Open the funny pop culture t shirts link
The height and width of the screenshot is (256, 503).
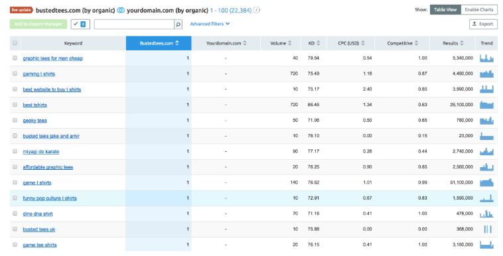click(x=50, y=198)
